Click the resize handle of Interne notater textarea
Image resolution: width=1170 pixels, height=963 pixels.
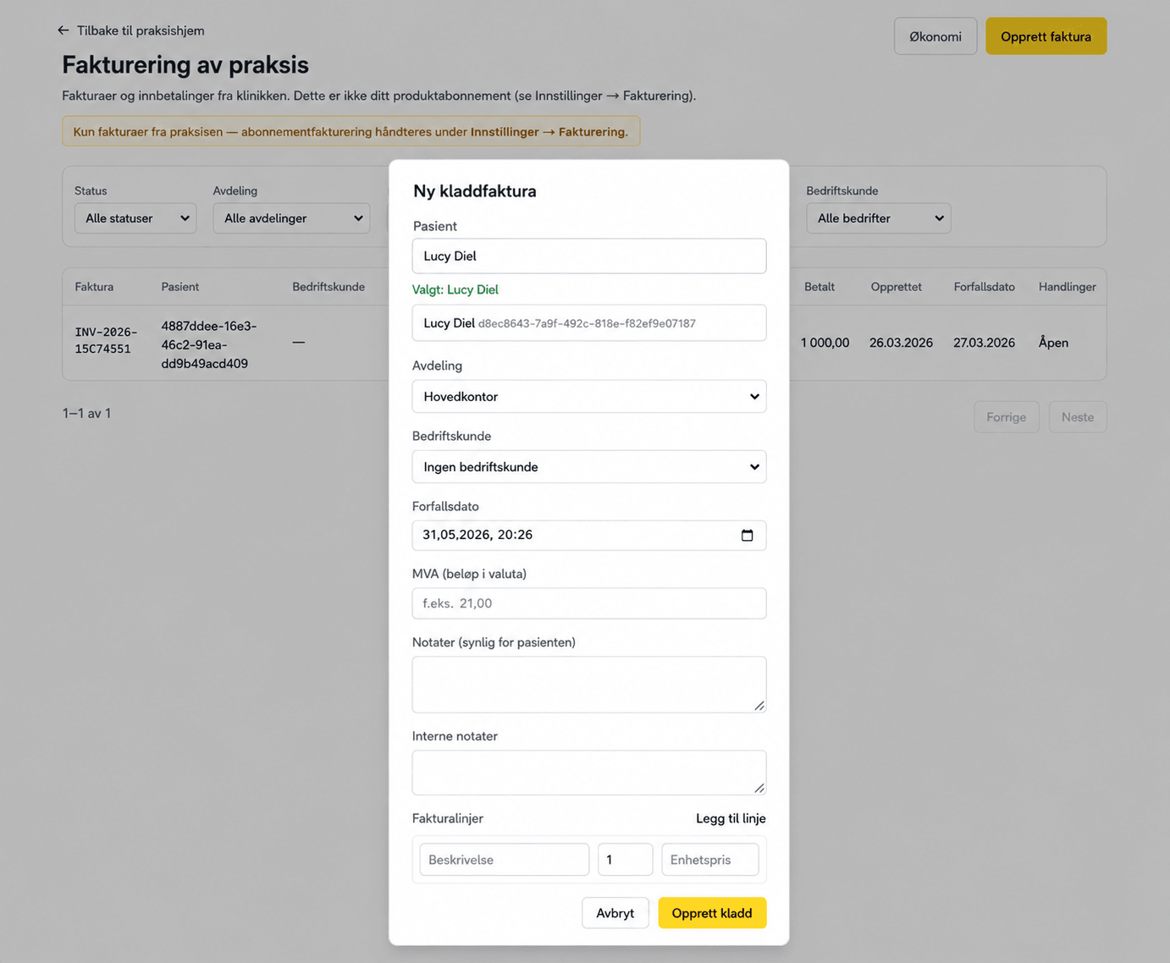(x=759, y=788)
